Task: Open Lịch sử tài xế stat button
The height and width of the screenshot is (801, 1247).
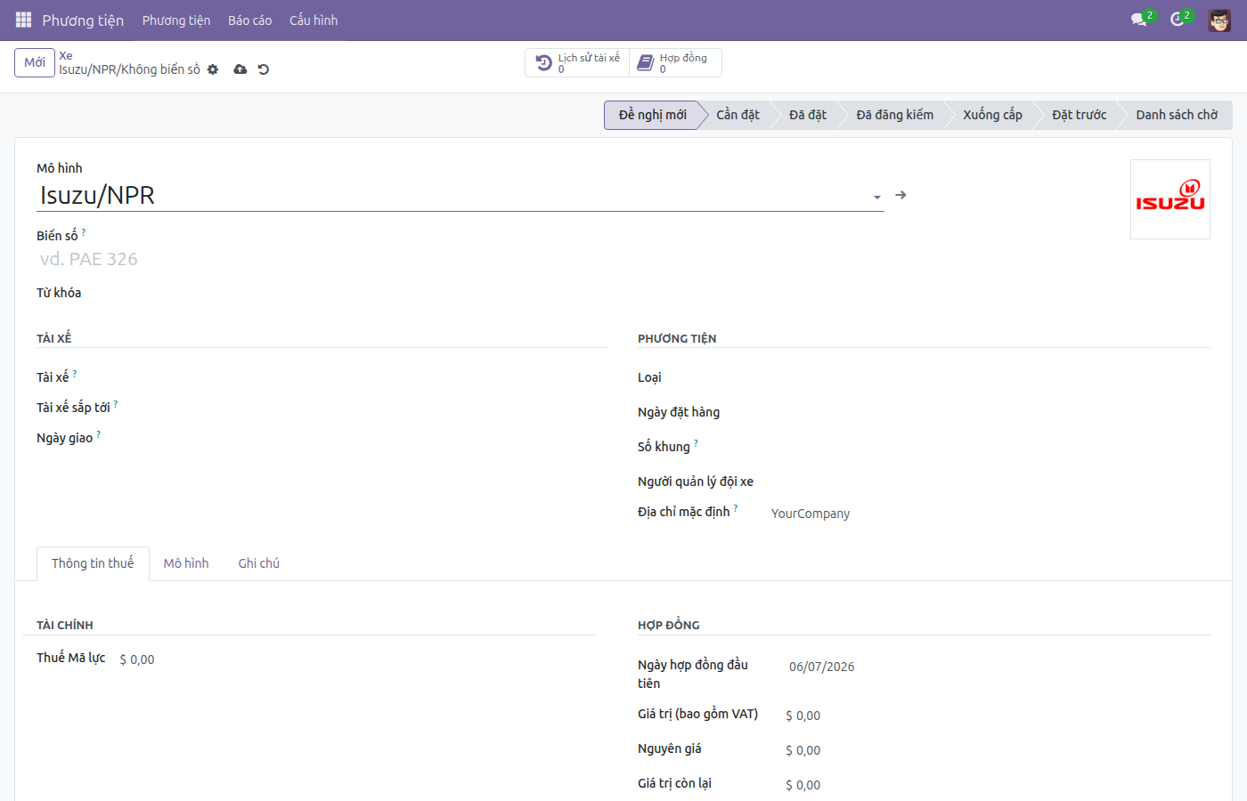Action: (x=577, y=62)
